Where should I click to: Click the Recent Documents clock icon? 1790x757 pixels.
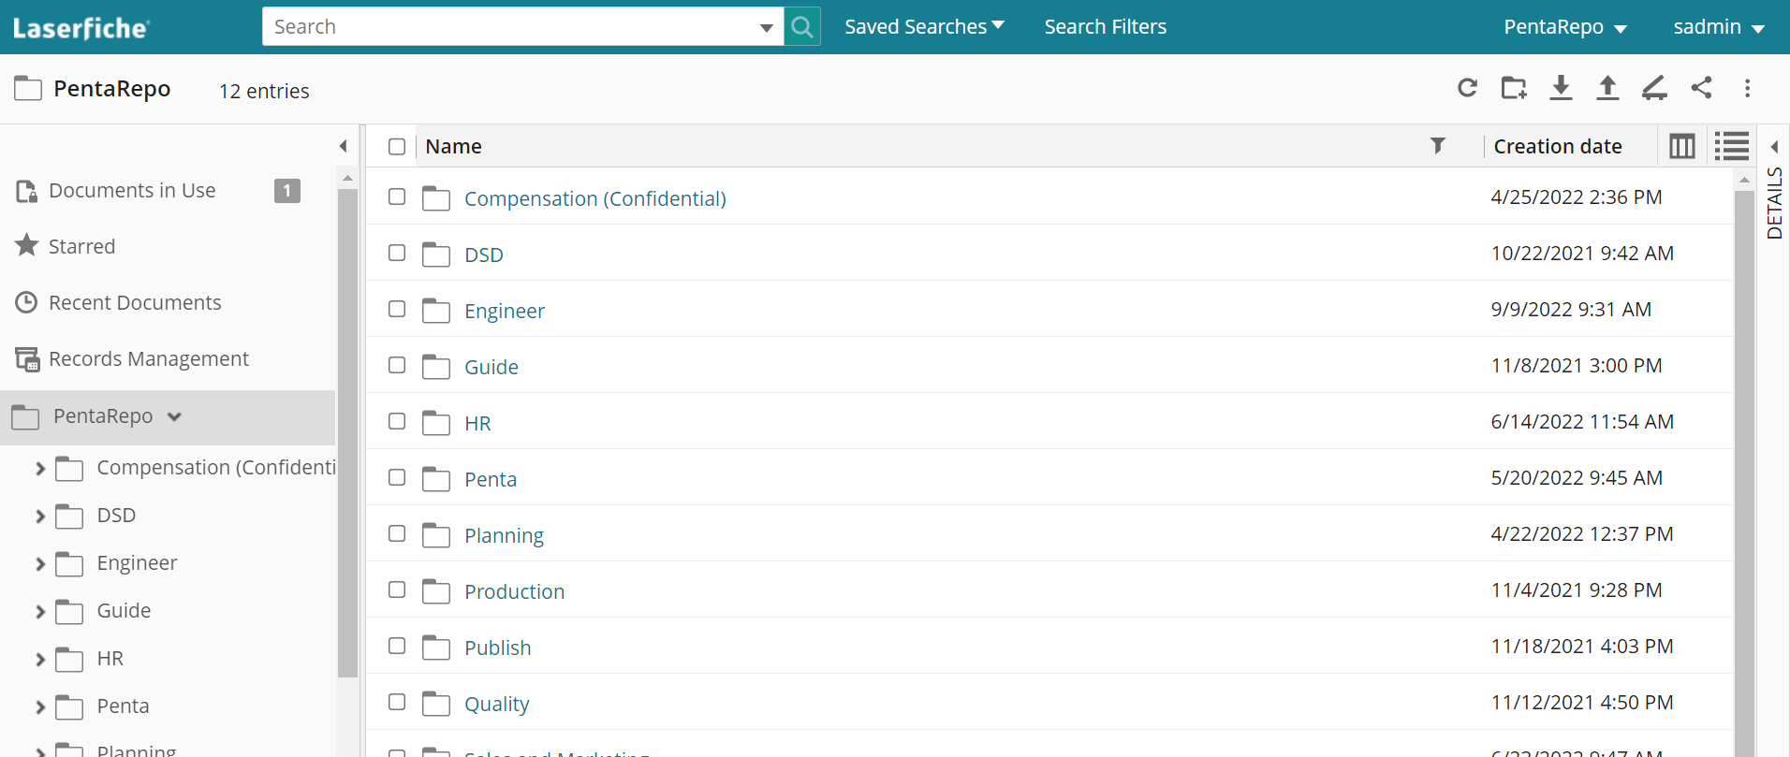click(x=26, y=302)
